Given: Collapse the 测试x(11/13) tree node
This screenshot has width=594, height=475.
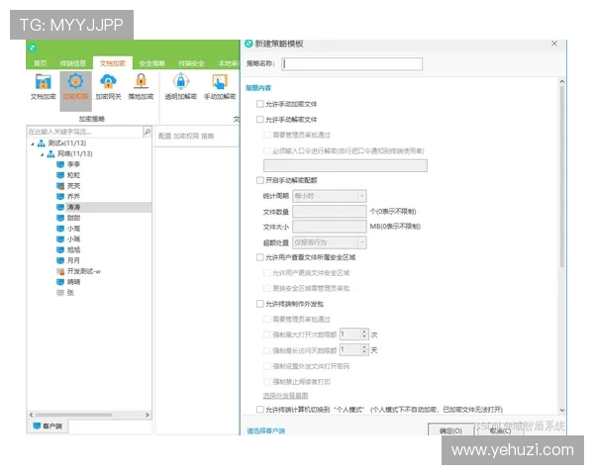Looking at the screenshot, I should pos(31,144).
